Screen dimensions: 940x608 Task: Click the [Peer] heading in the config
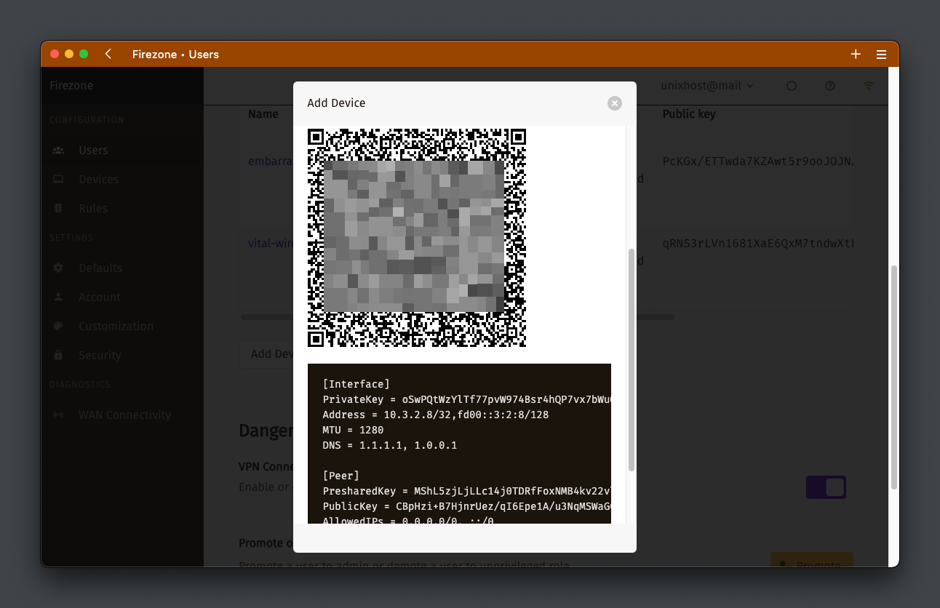pos(340,476)
